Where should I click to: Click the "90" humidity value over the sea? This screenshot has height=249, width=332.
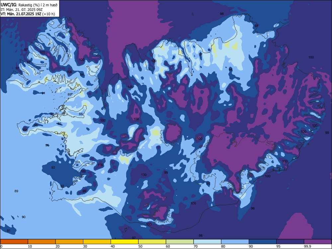tap(24, 217)
